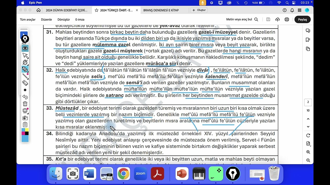Click Metin veya araç bul search
Image resolution: width=330 pixels, height=185 pixels.
tap(242, 19)
